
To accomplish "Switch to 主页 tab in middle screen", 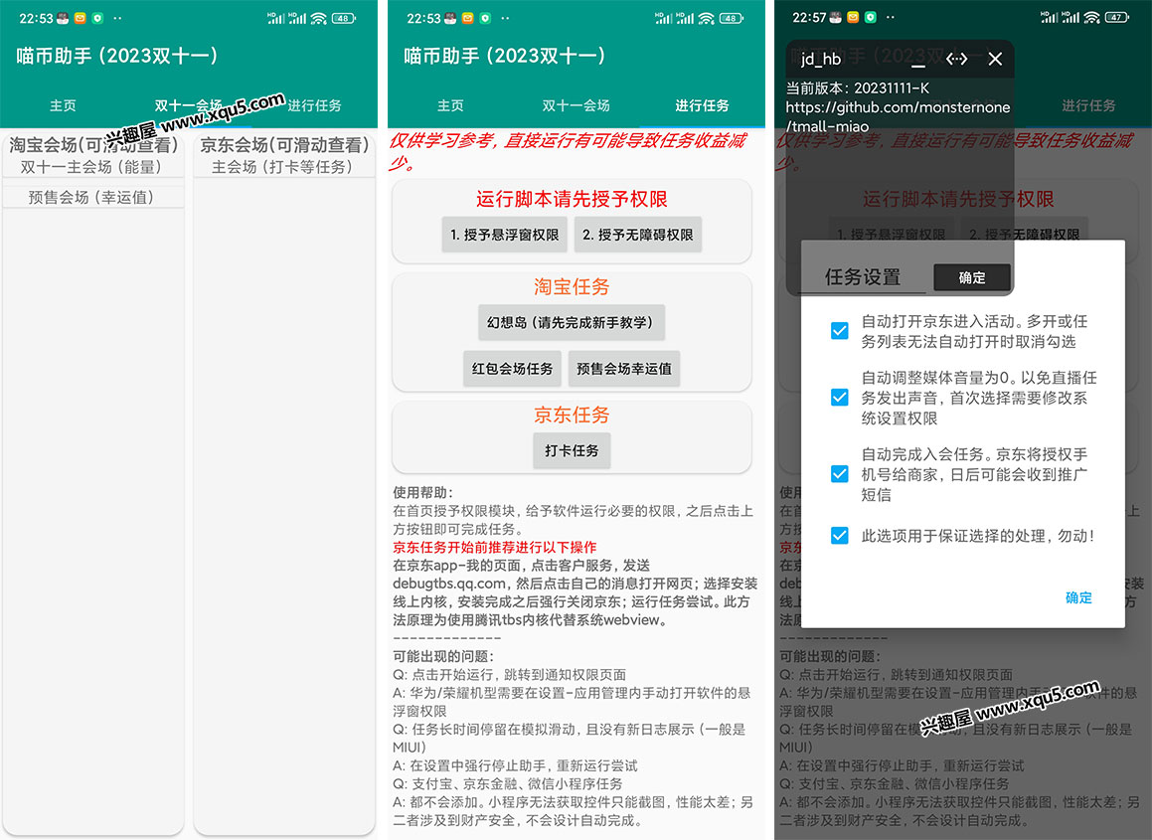I will 450,105.
